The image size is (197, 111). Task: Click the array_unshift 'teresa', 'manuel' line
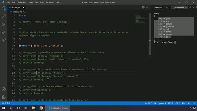coord(49,76)
